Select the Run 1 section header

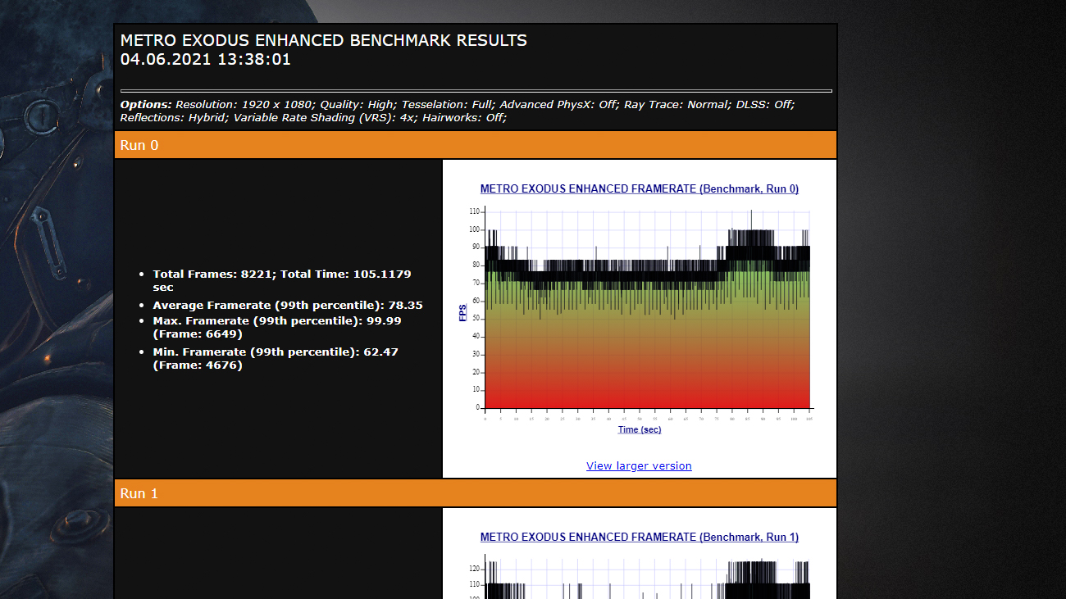coord(476,493)
